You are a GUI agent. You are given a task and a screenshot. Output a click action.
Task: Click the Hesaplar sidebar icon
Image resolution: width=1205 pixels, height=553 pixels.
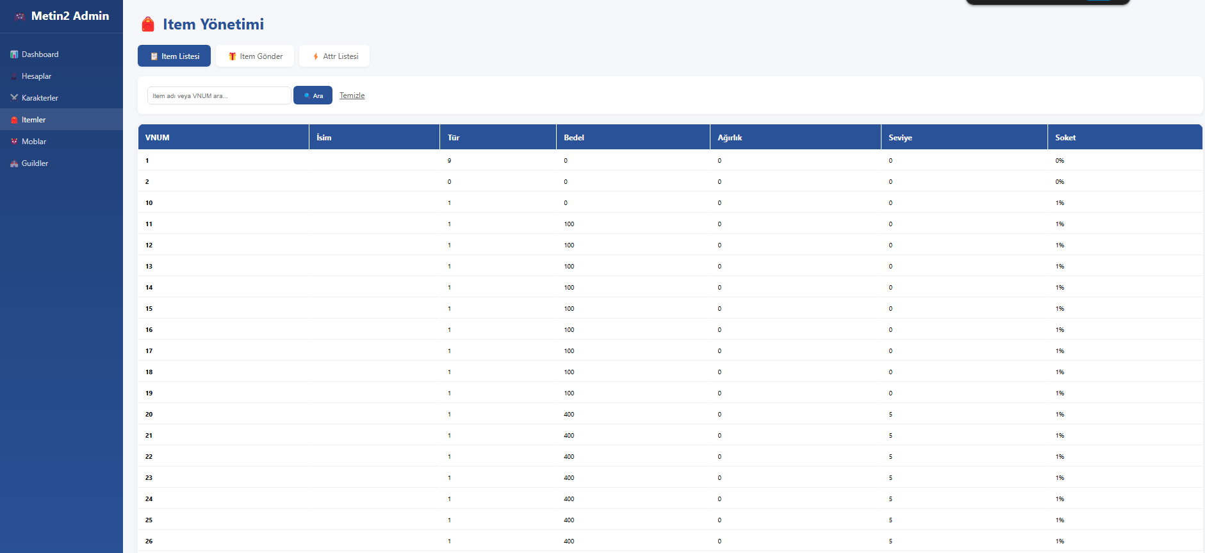14,76
